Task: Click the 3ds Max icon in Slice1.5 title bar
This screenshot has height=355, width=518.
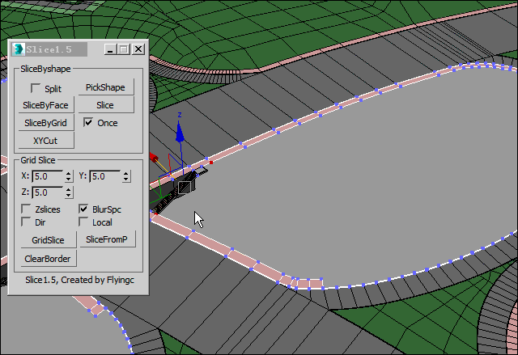Action: pos(18,49)
